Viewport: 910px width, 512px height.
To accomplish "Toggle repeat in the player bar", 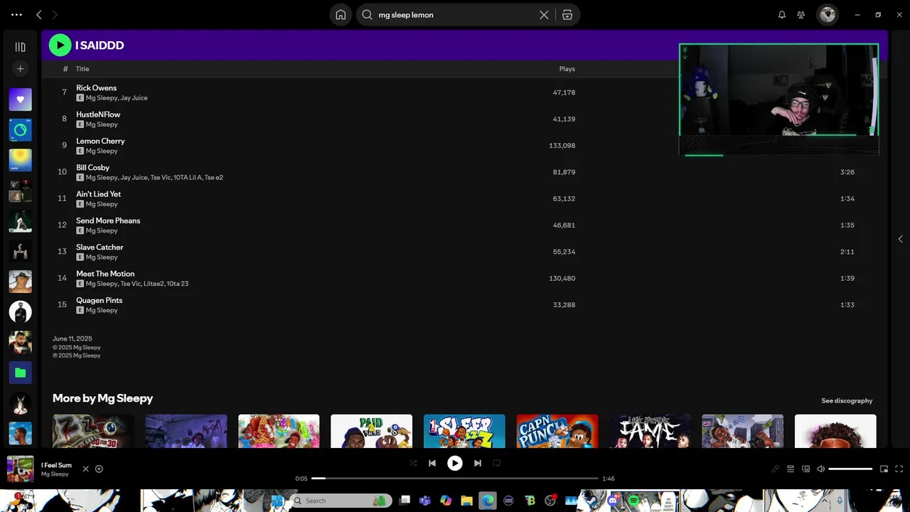I will coord(497,463).
